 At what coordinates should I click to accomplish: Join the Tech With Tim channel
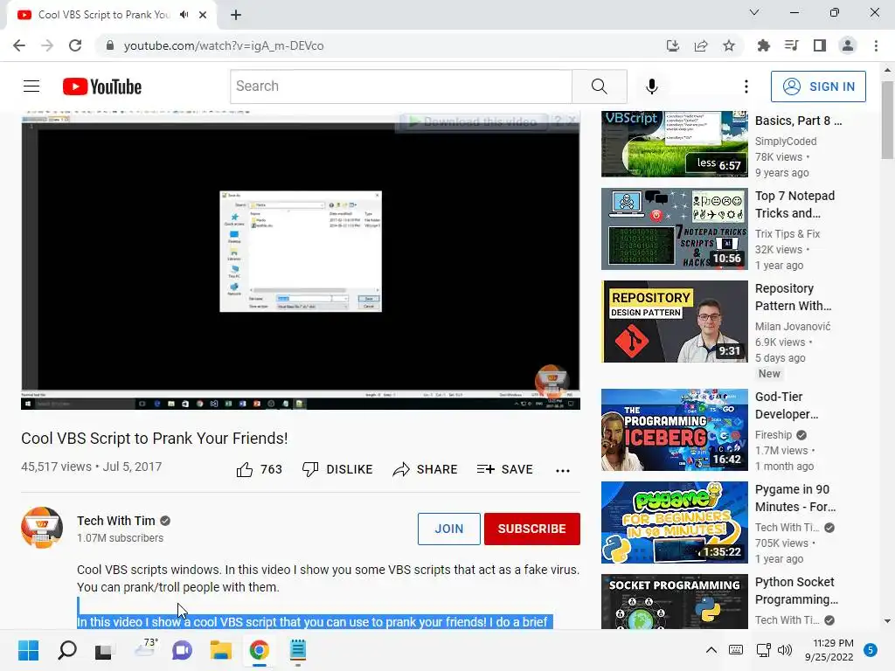[448, 529]
